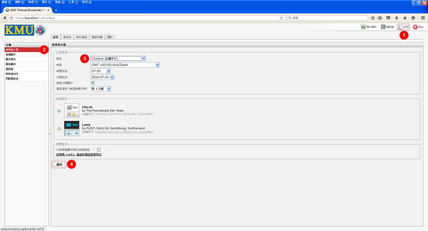428x231 pixels.
Task: Click the bookmark star icon
Action: tap(373, 18)
